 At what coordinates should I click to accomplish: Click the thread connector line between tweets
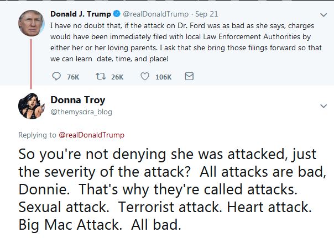tap(31, 64)
